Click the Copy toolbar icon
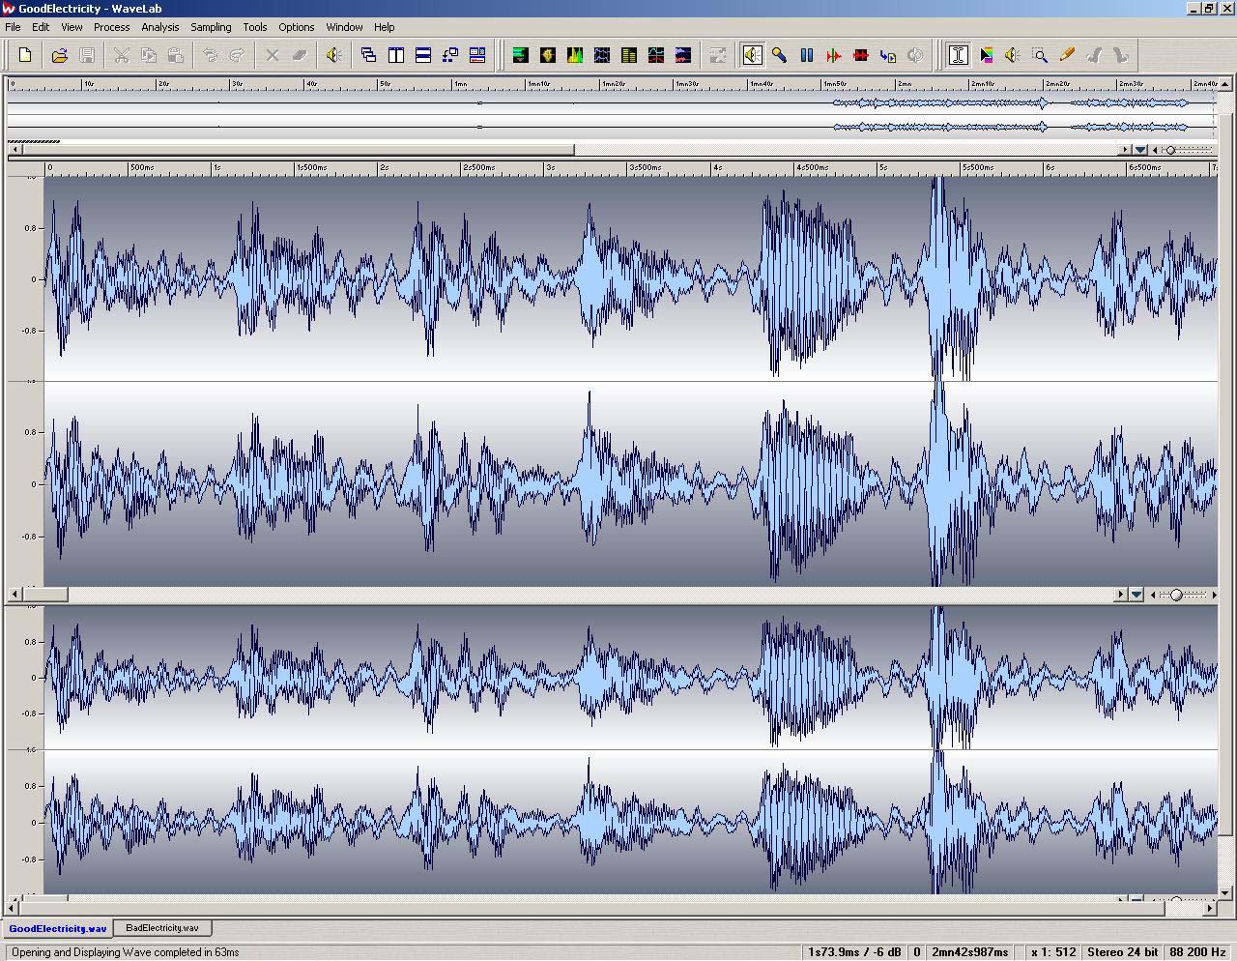This screenshot has width=1237, height=961. tap(149, 55)
